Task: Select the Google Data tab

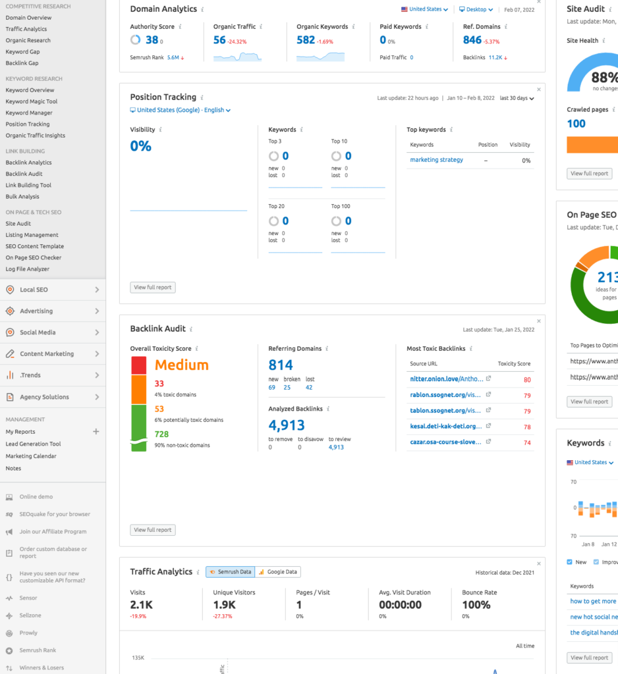Action: tap(277, 572)
